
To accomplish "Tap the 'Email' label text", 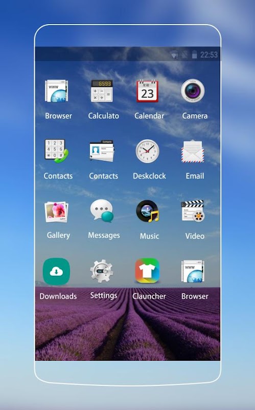I will click(195, 176).
